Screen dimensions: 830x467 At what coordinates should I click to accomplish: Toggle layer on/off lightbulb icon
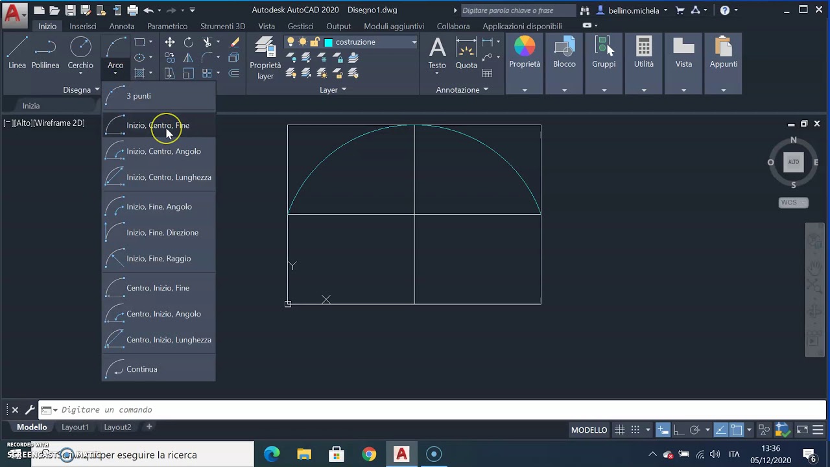[x=291, y=42]
